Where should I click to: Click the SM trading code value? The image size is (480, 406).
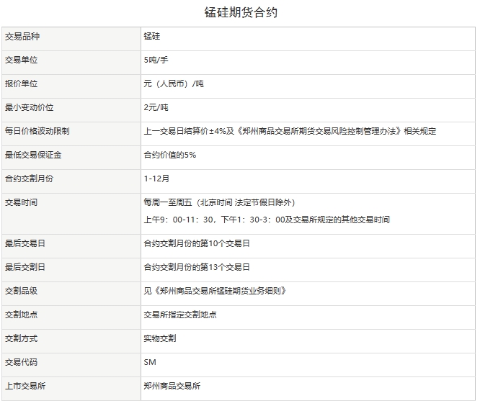pos(150,362)
